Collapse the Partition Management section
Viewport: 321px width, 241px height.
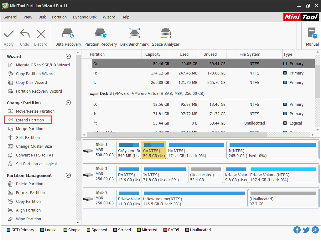coord(68,175)
